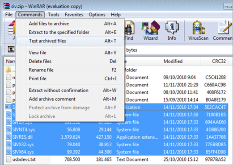Image resolution: width=233 pixels, height=165 pixels.
Task: Open the Tools menu
Action: (54, 15)
